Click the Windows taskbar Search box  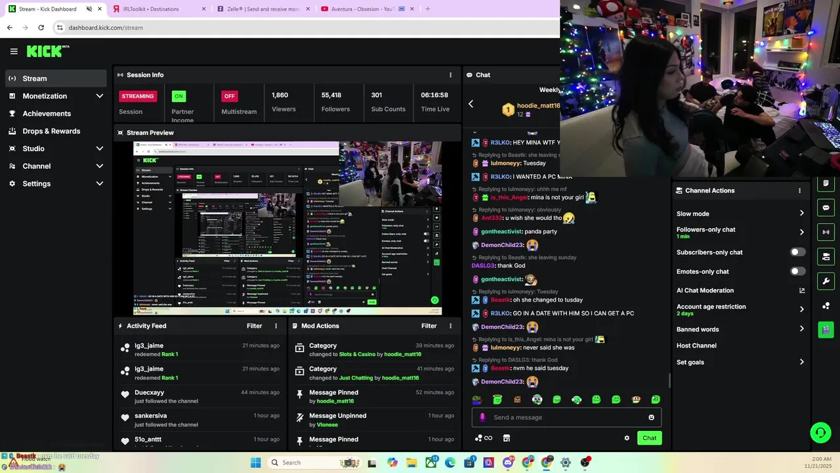pos(314,462)
